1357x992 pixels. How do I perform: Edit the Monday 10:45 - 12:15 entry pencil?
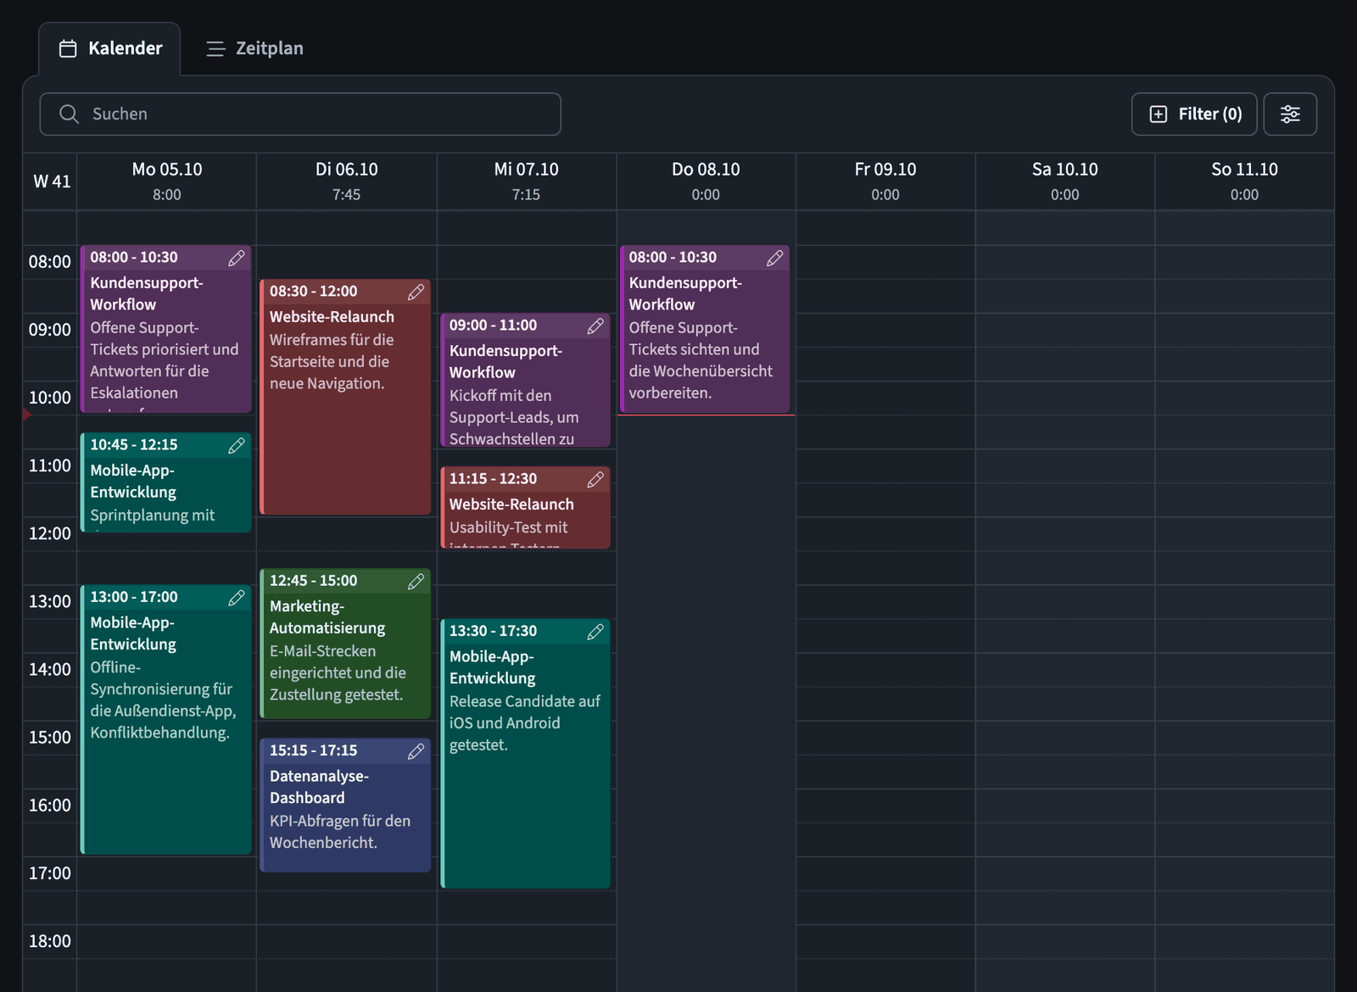click(237, 445)
